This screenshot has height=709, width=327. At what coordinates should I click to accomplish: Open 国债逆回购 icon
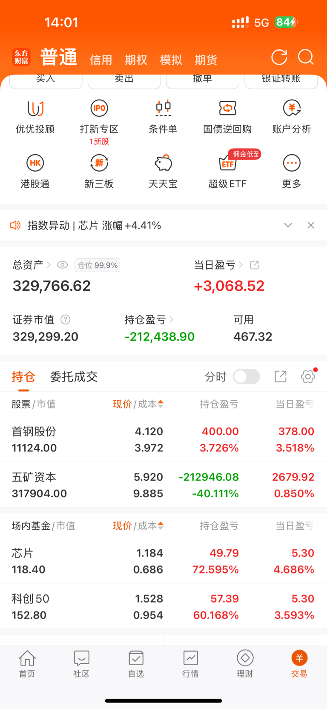click(x=227, y=108)
